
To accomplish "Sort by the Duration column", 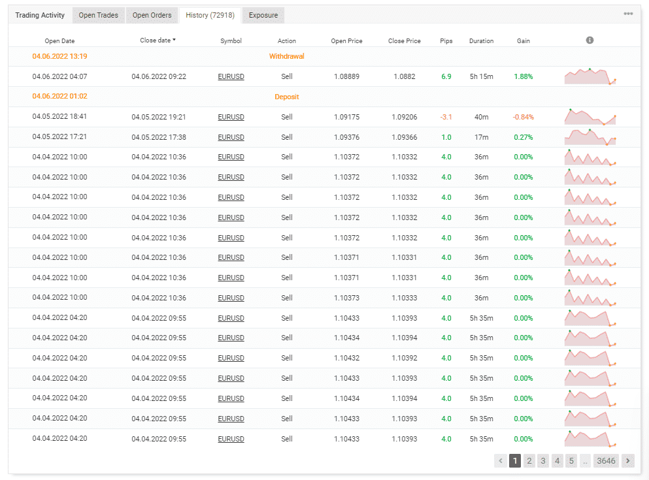I will 482,41.
